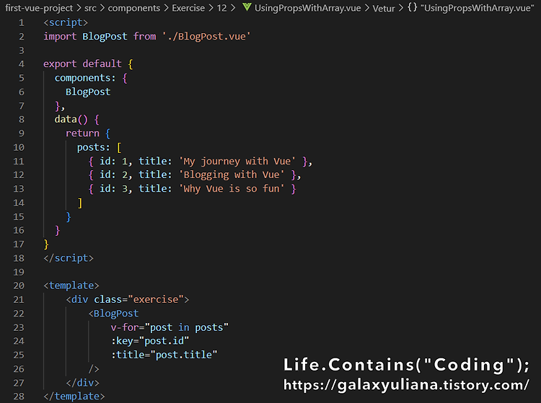Click the 'Why Vue is so fun' string
The height and width of the screenshot is (403, 541).
[232, 189]
